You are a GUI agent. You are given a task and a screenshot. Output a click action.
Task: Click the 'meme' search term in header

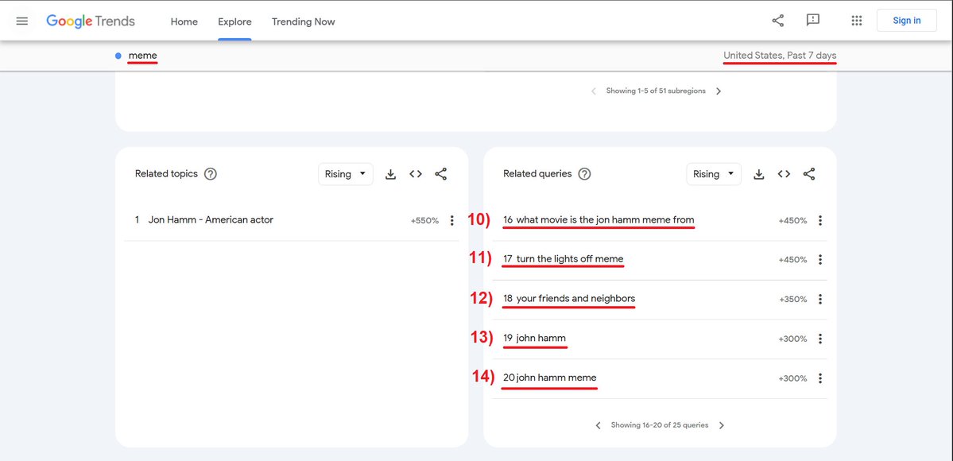[x=143, y=56]
